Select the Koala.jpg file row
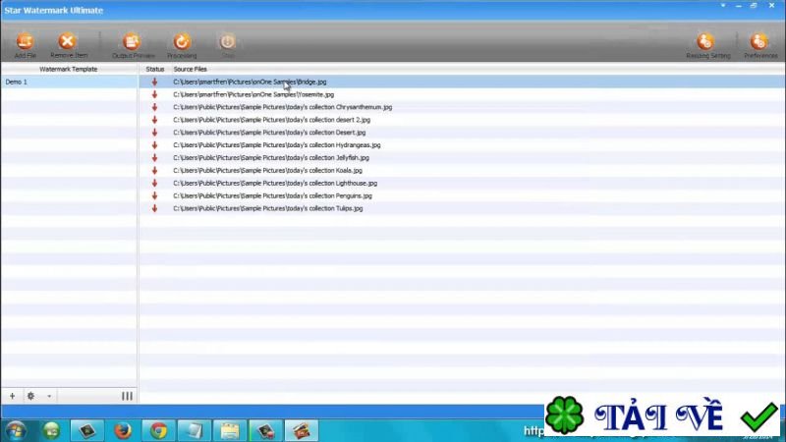786x442 pixels. pos(462,170)
